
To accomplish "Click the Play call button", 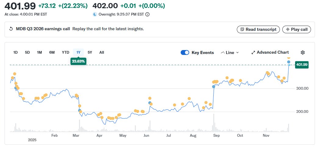I will coord(297,29).
